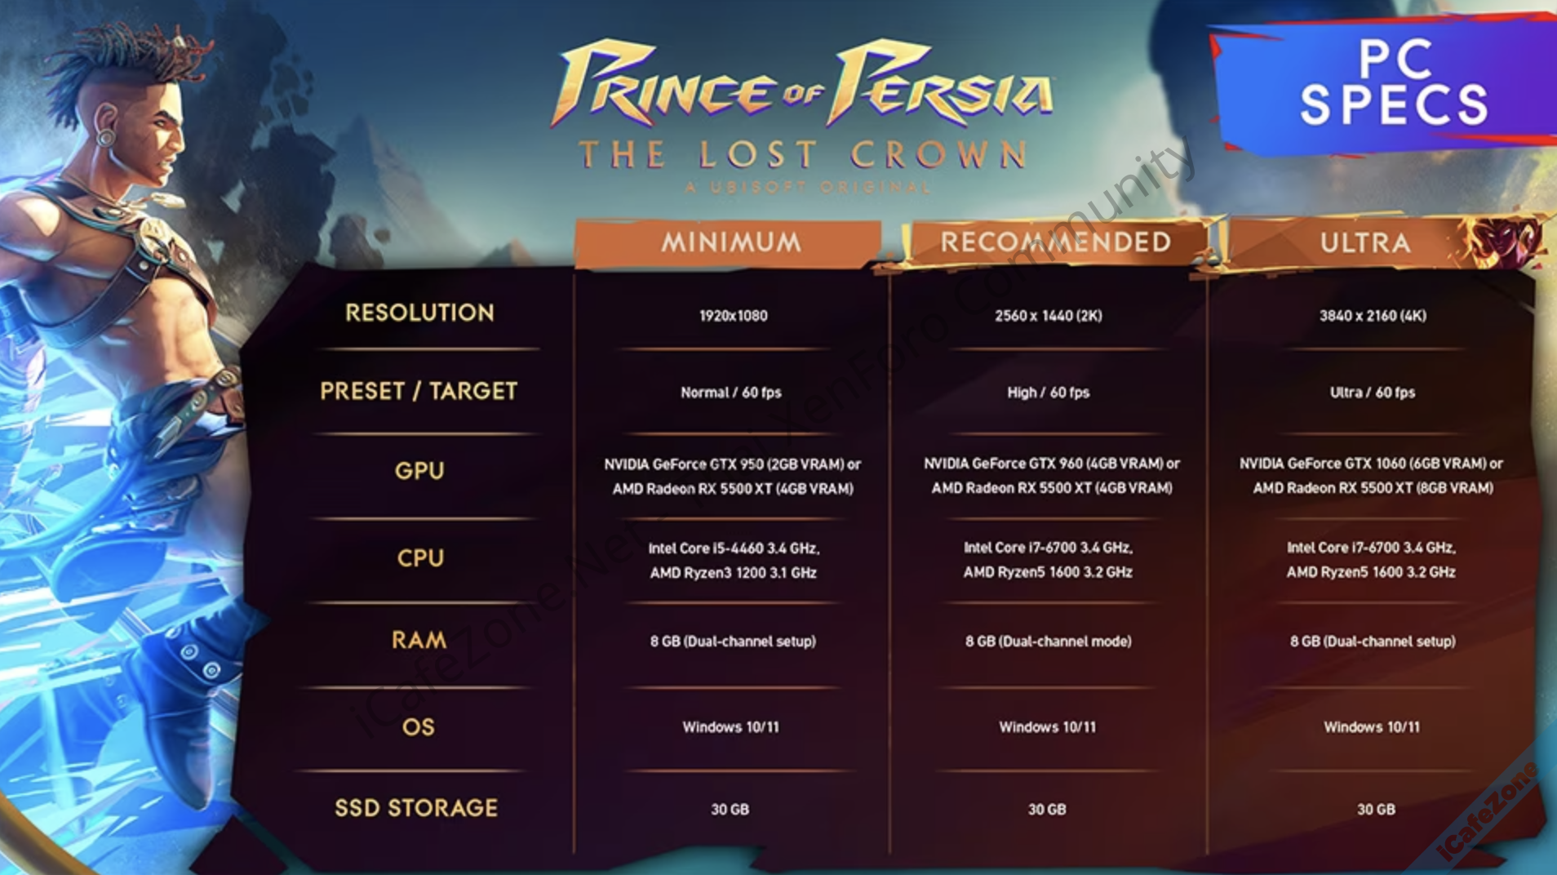Click the GPU row label
The image size is (1557, 875).
coord(419,471)
